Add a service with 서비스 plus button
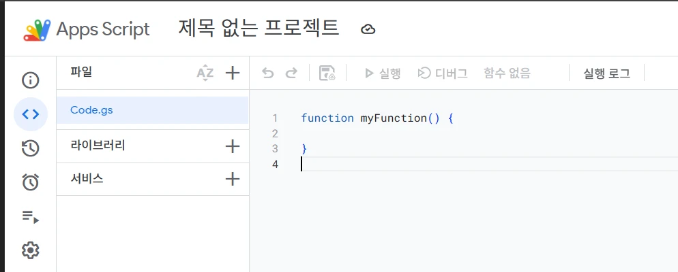The image size is (678, 272). click(x=233, y=179)
